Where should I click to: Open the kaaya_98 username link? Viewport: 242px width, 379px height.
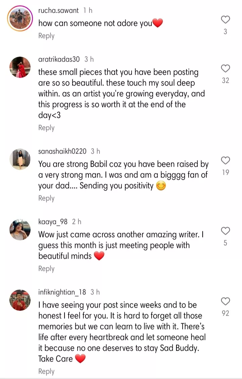click(x=53, y=222)
